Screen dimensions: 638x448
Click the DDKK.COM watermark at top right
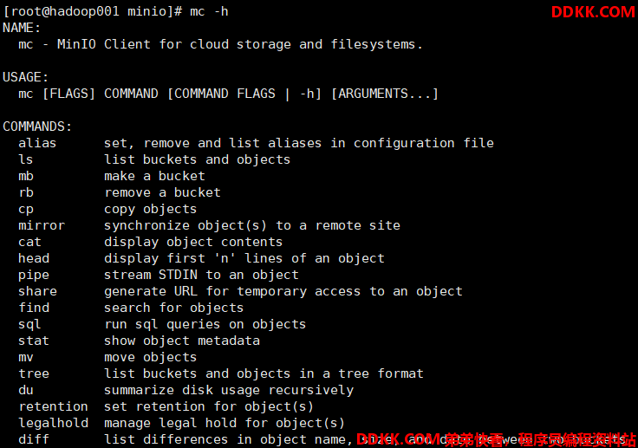coord(593,12)
